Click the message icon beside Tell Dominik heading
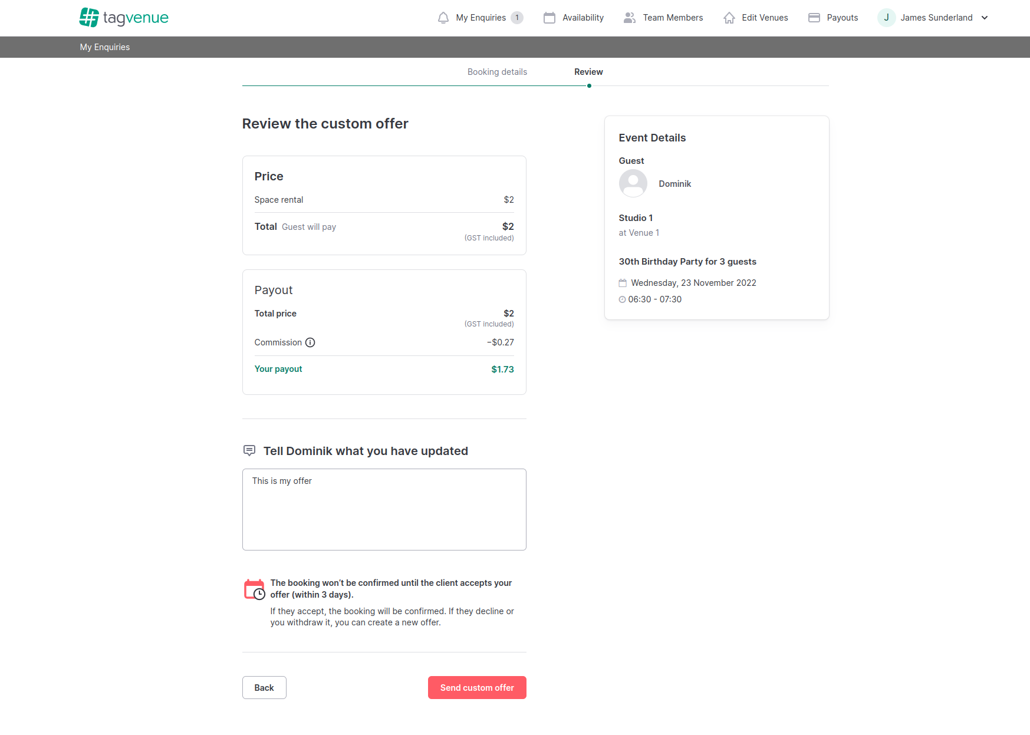 click(249, 451)
